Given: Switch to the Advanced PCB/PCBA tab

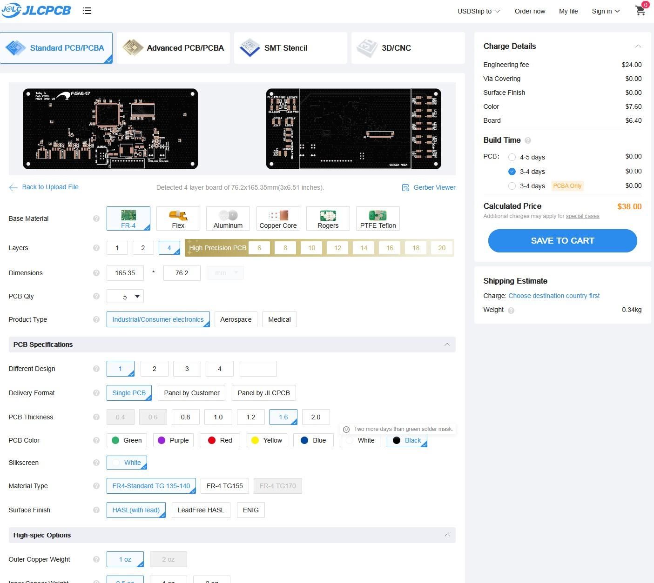Looking at the screenshot, I should 173,48.
